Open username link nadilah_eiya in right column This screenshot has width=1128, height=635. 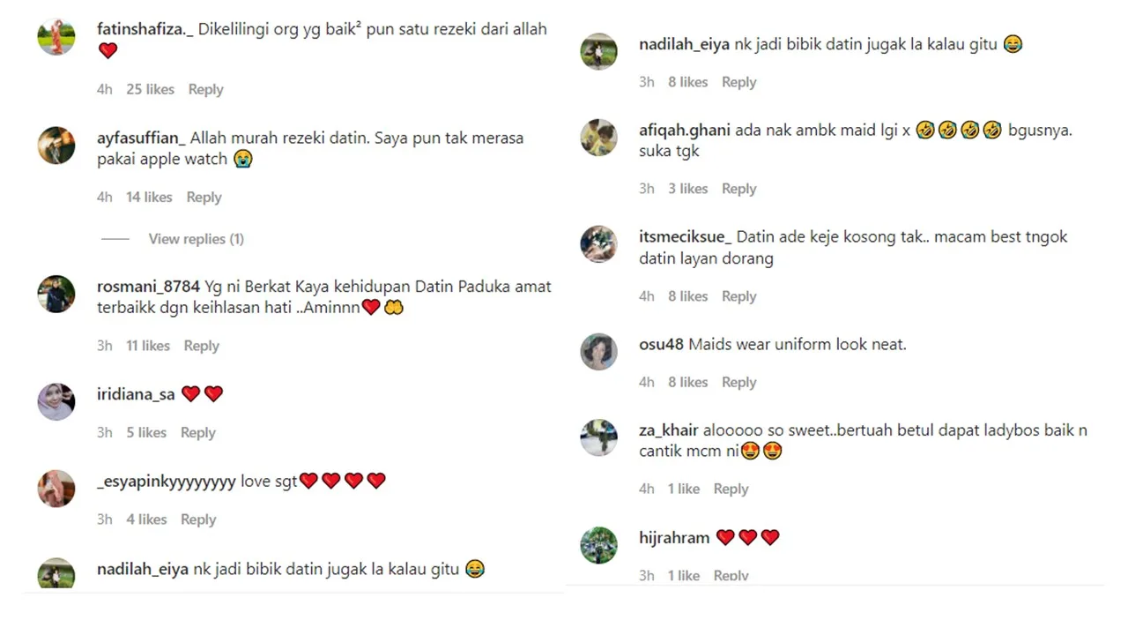tap(684, 43)
